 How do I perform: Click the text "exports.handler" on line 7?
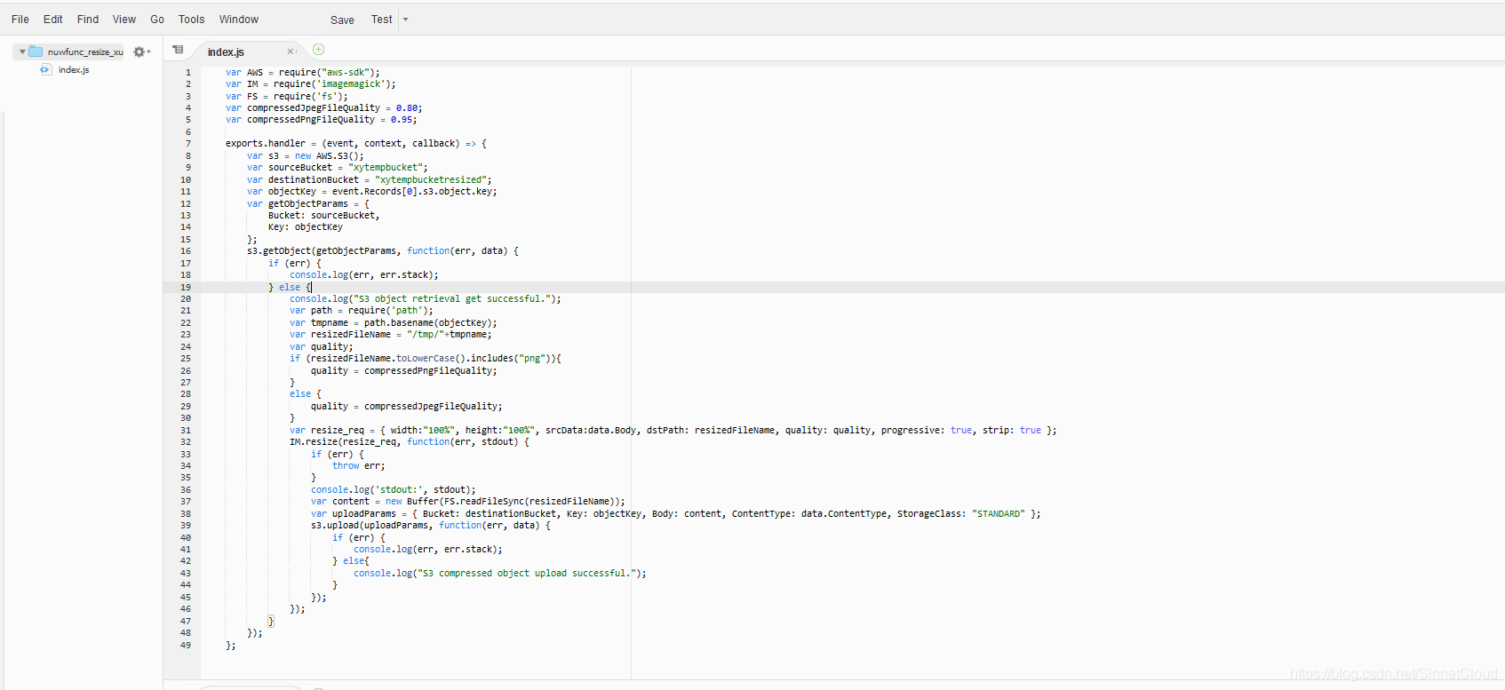266,144
